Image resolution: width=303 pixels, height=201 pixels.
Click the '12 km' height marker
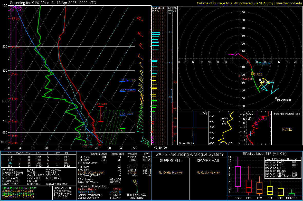pos(15,47)
